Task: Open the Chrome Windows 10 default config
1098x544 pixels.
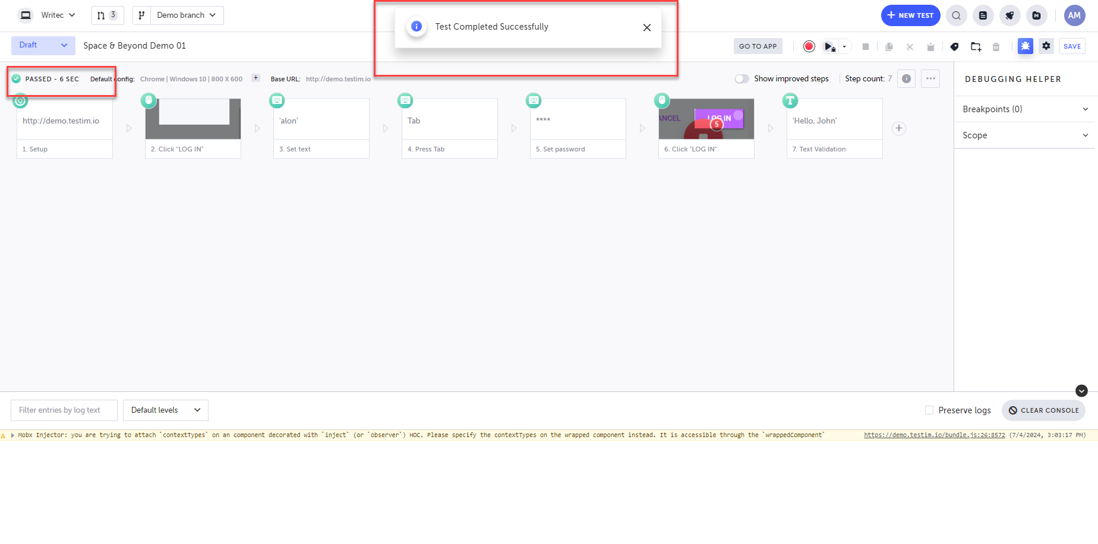Action: tap(191, 79)
